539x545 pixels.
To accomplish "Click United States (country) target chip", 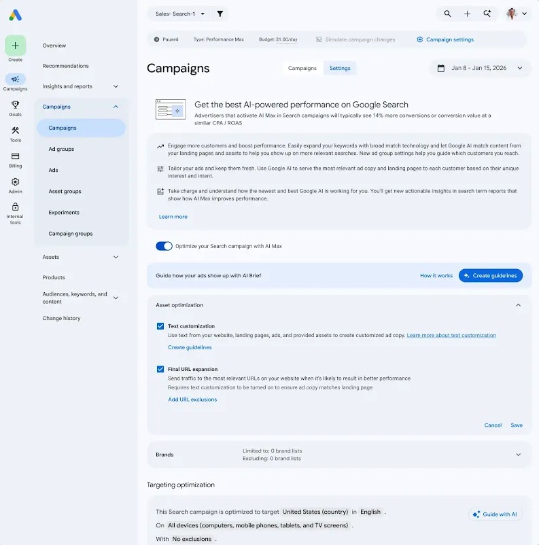I will coord(315,512).
